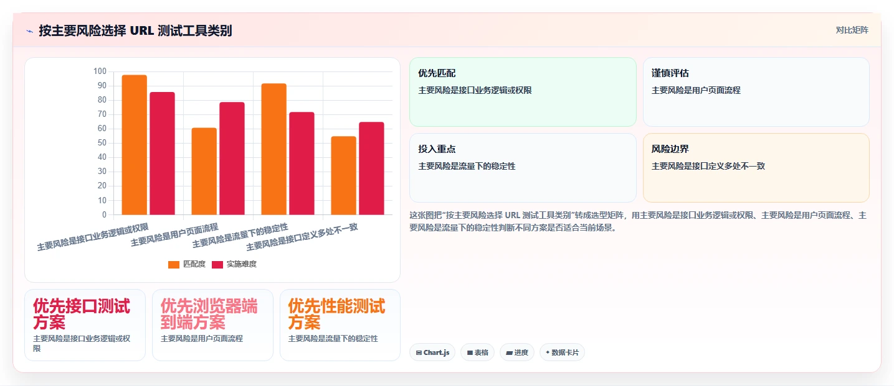Viewport: 894px width, 386px height.
Task: Click the summary paragraph starting 这张图把
Action: point(638,221)
